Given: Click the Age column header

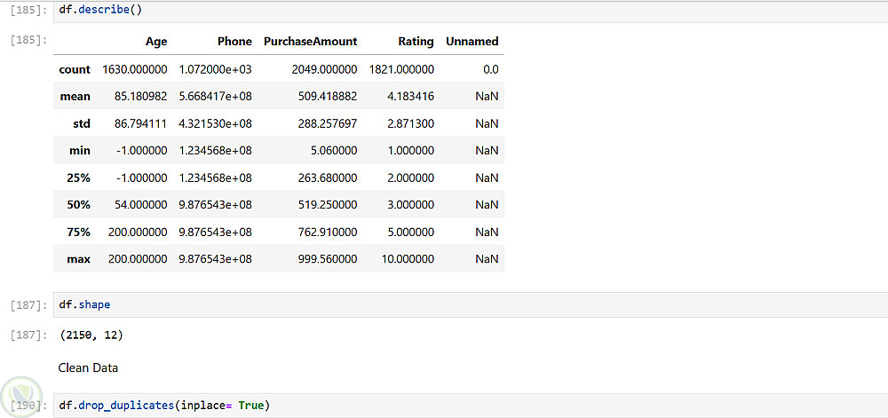Looking at the screenshot, I should (x=156, y=42).
